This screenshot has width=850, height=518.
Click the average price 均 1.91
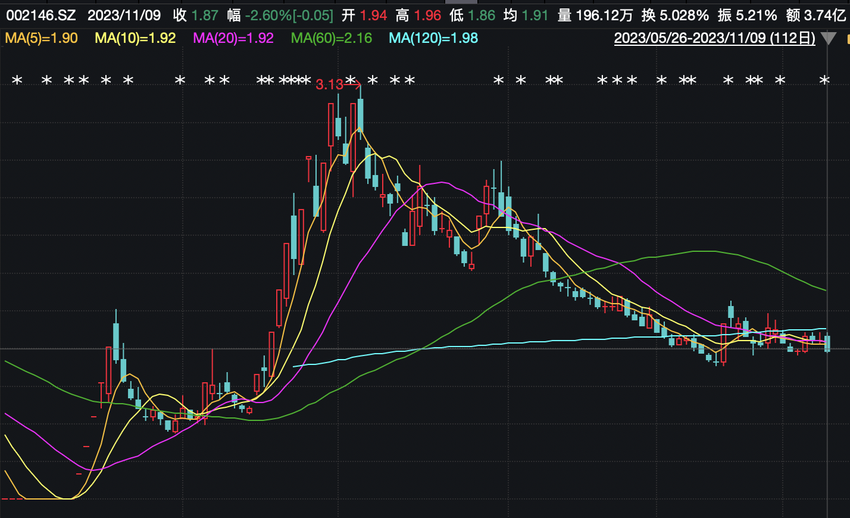(526, 15)
